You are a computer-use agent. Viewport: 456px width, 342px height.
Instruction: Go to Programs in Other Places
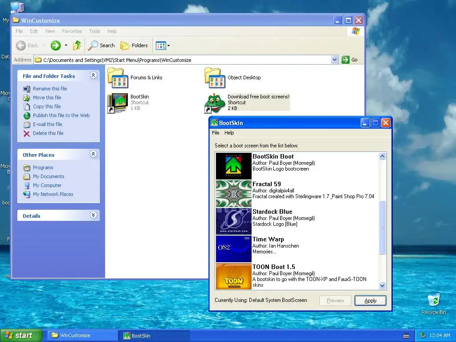tap(43, 167)
